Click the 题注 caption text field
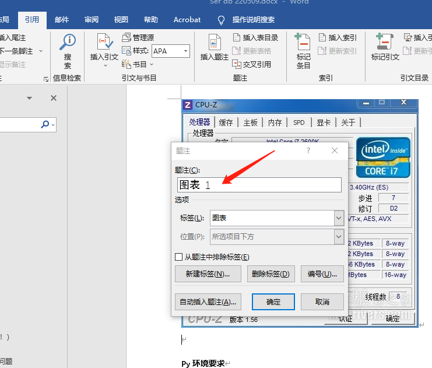Screen dimensions: 432x368 (259, 185)
